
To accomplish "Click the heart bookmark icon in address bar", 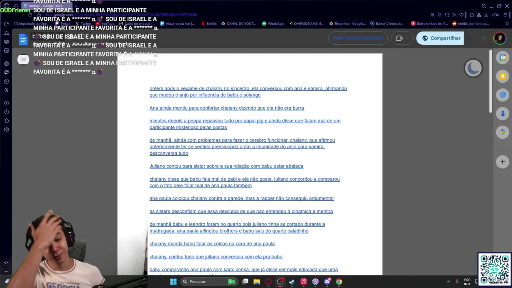I will 461,15.
